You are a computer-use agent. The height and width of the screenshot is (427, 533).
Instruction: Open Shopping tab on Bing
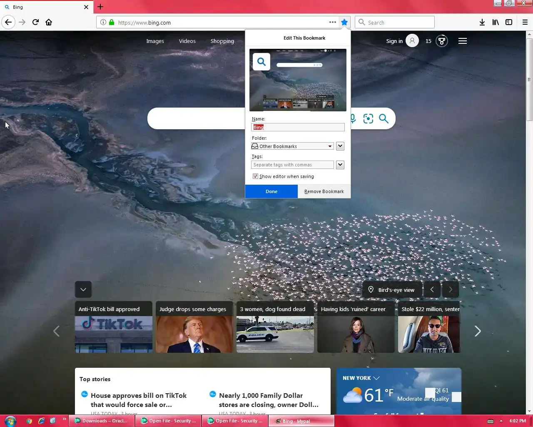[x=222, y=41]
